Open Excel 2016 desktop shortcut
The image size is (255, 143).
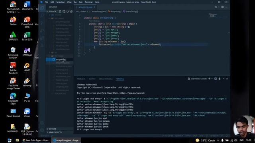(27, 36)
